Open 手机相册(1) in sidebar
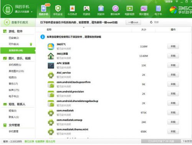 point(15,65)
